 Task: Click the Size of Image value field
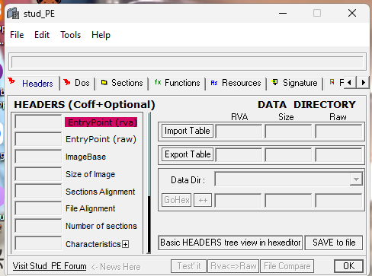coord(38,174)
